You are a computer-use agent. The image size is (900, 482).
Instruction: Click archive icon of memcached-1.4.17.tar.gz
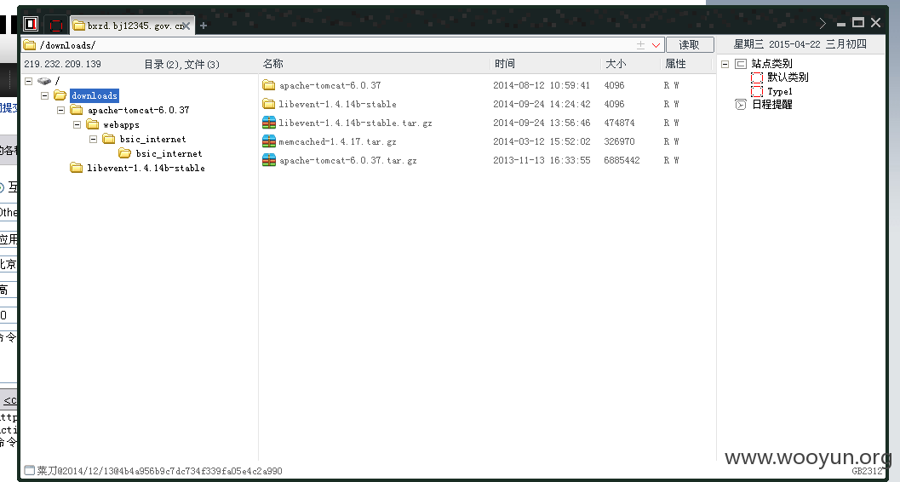coord(268,141)
